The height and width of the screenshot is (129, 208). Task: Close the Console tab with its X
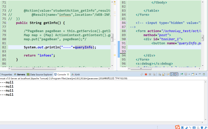point(68,74)
